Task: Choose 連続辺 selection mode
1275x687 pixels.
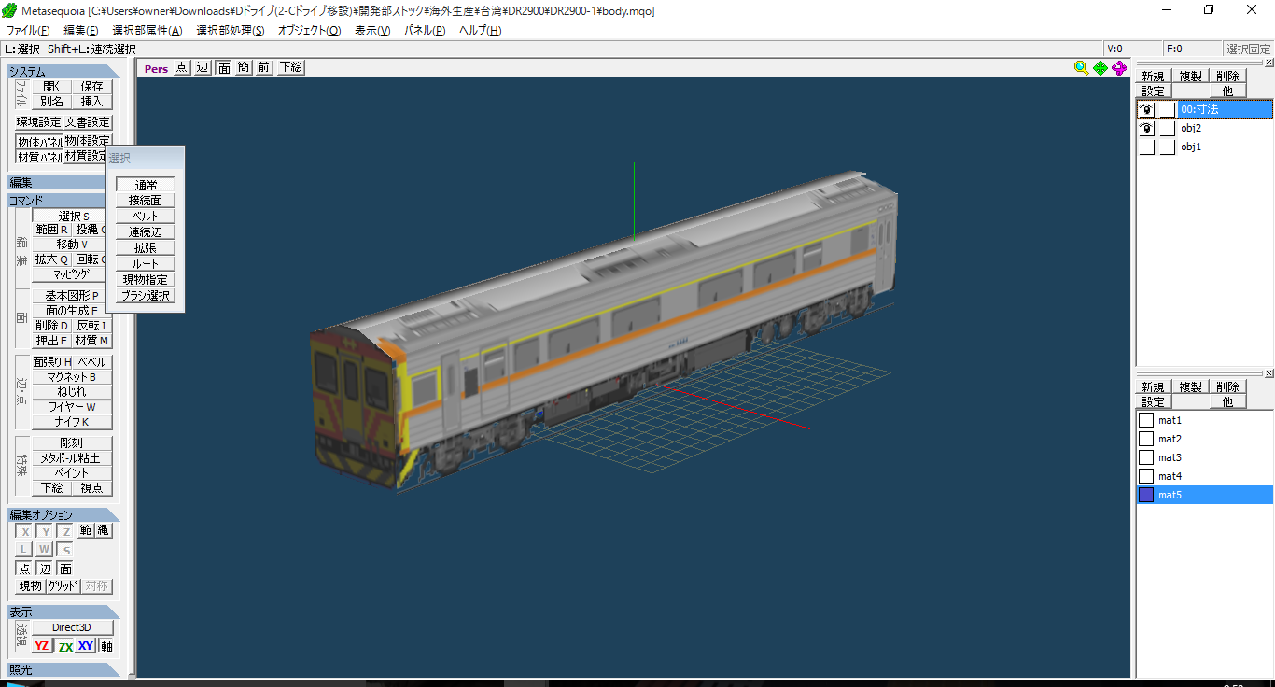Action: point(146,232)
